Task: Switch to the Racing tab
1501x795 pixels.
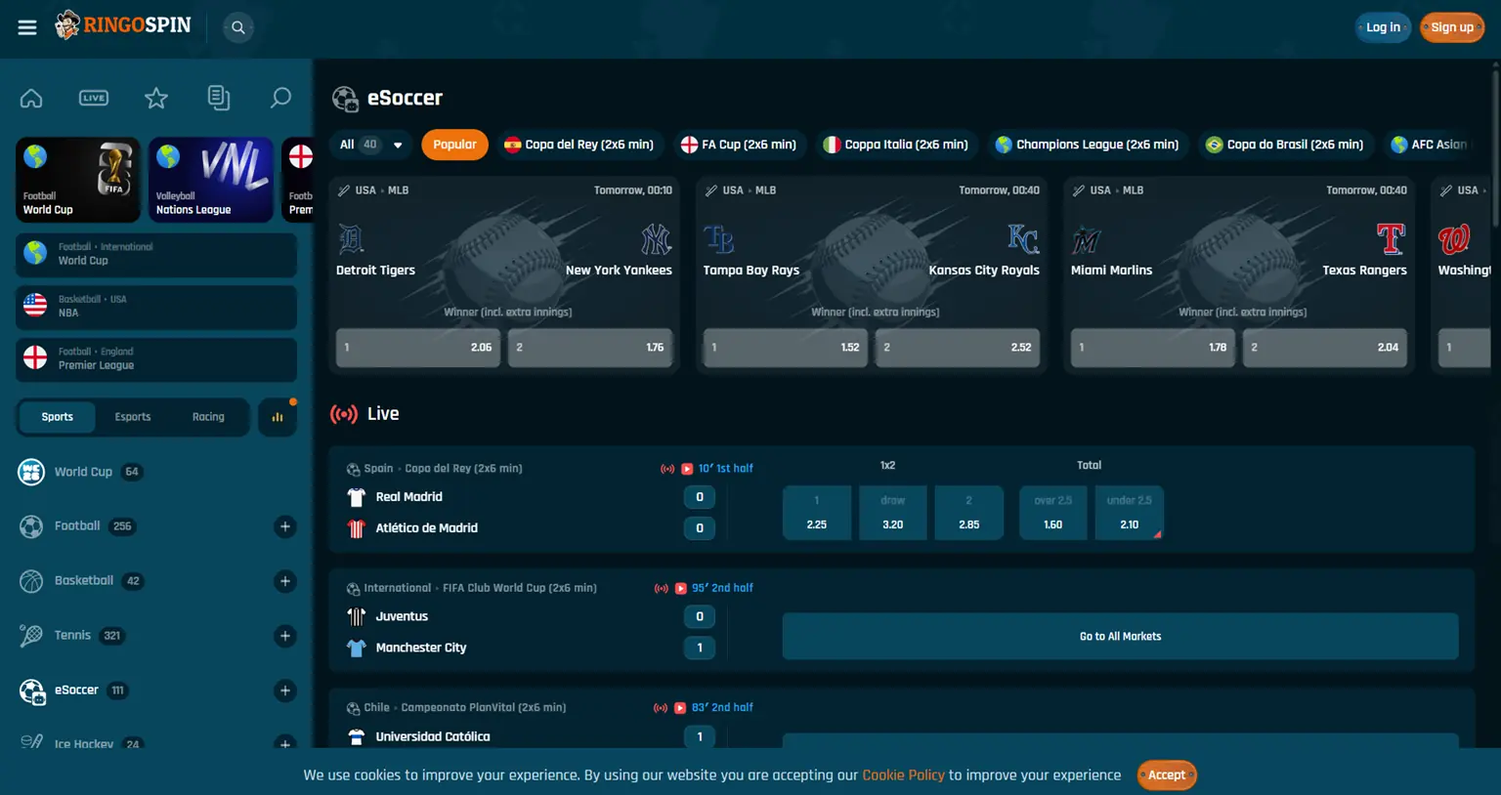Action: [x=208, y=417]
